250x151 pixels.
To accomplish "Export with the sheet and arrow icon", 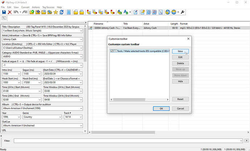I will coord(142,12).
